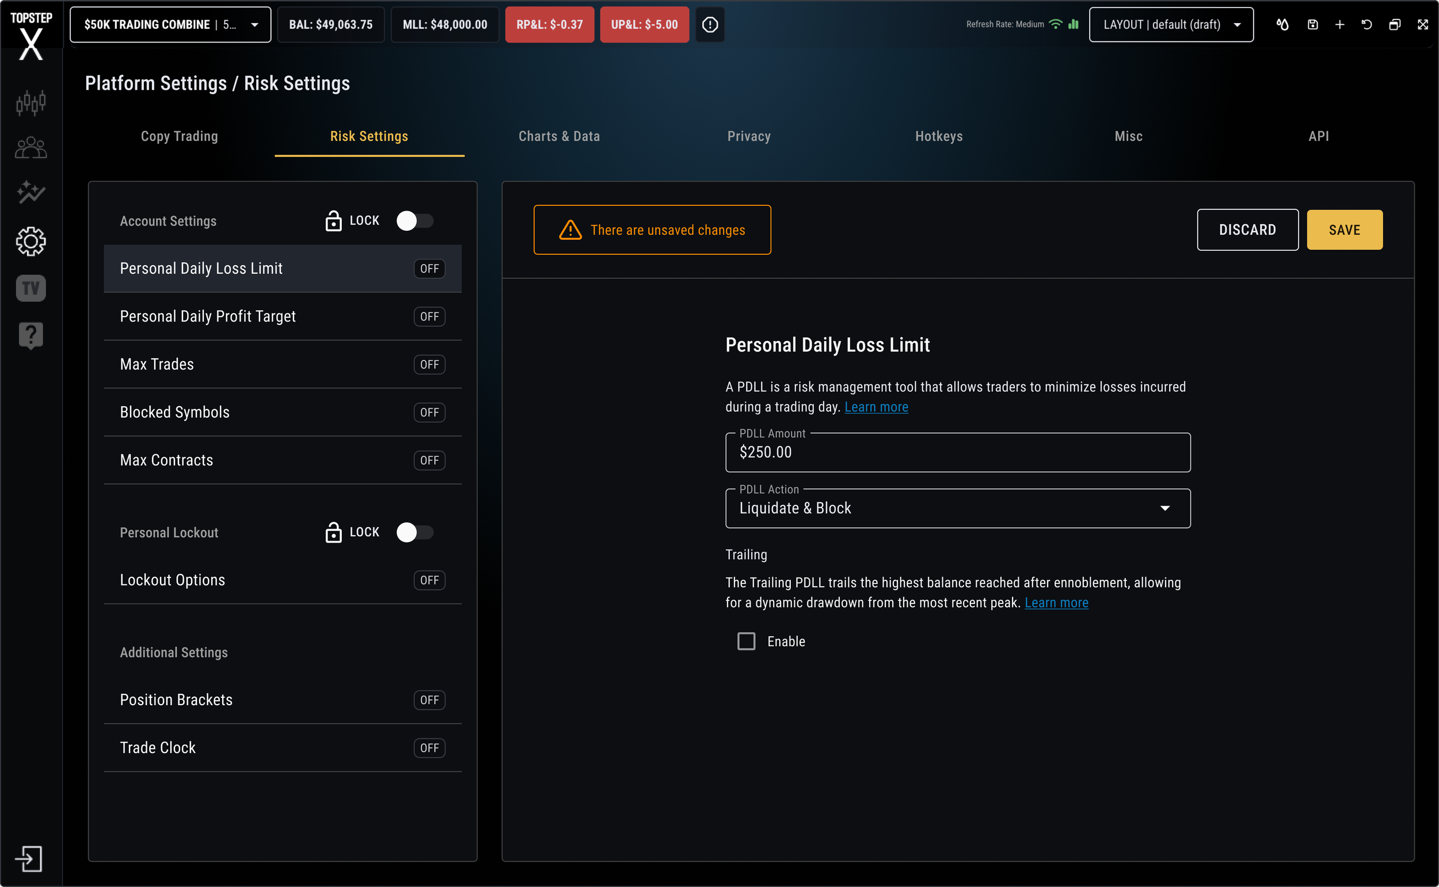Screen dimensions: 1439x887
Task: Open the Privacy tab
Action: pyautogui.click(x=749, y=136)
